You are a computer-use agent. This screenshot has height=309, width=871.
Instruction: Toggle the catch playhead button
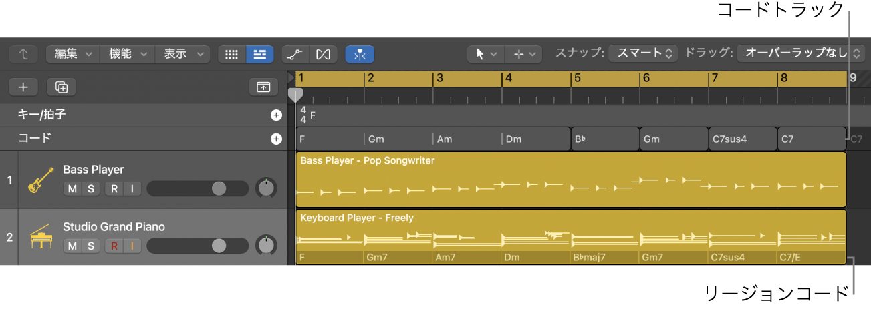360,54
